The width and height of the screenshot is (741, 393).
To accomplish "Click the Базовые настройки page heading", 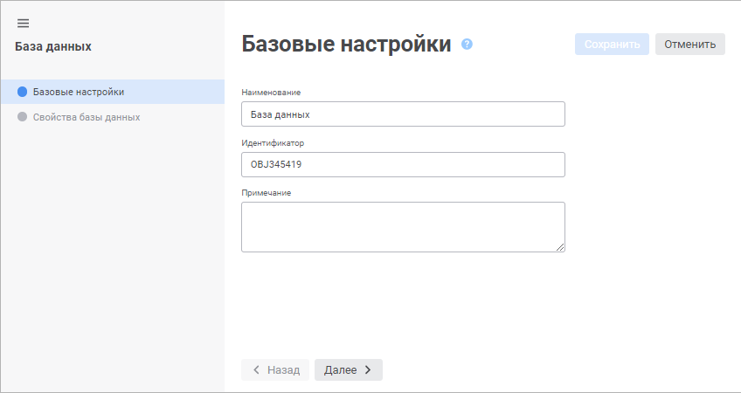I will click(x=346, y=45).
